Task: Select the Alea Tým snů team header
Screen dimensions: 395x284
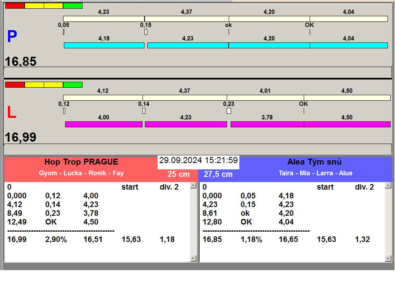Action: click(x=314, y=162)
